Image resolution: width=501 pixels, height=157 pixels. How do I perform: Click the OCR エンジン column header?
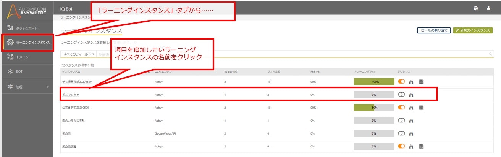pyautogui.click(x=163, y=71)
